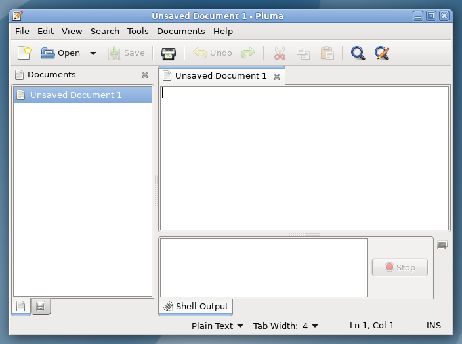Click the Save toolbar button

click(127, 53)
